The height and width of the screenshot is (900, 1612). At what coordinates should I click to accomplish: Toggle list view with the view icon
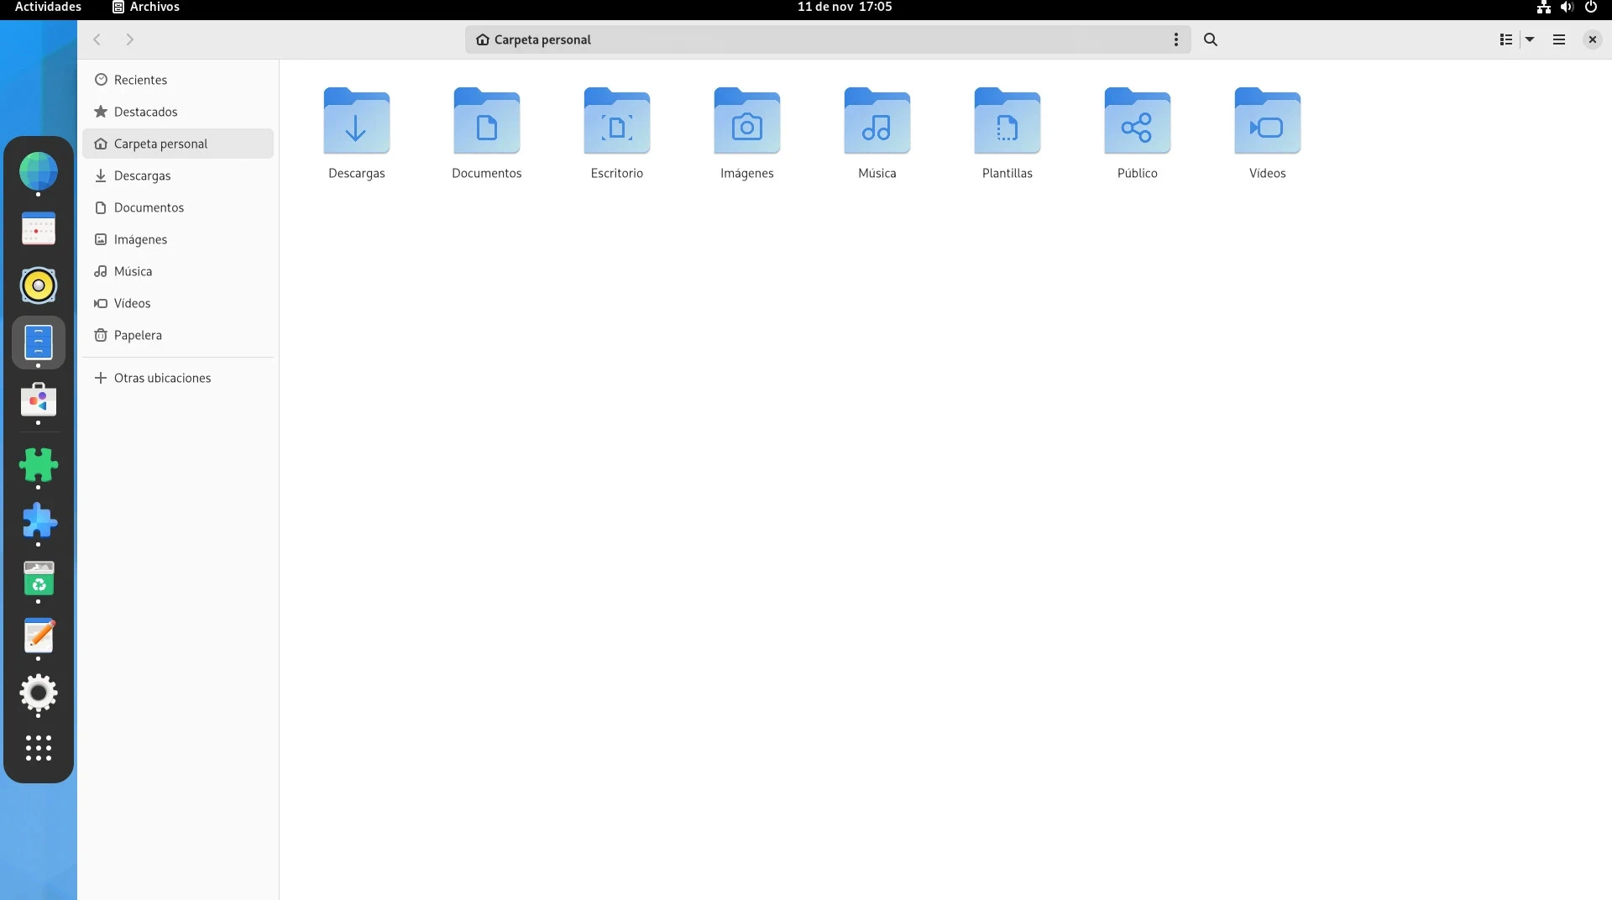tap(1505, 39)
